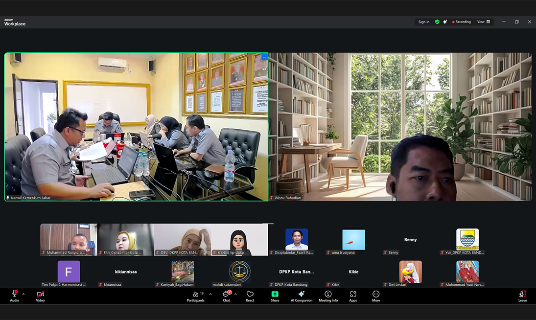The image size is (536, 320).
Task: Toggle camera with Video button
Action: [x=40, y=296]
